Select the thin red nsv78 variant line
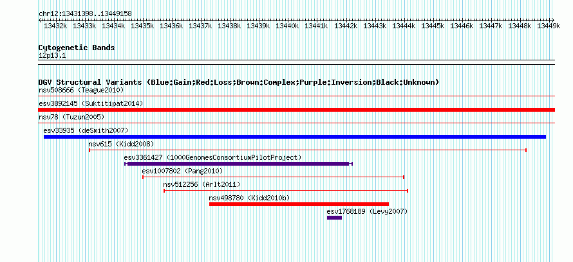 [x=296, y=123]
